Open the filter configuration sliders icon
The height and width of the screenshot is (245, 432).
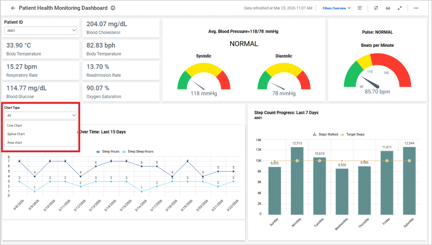pos(360,8)
